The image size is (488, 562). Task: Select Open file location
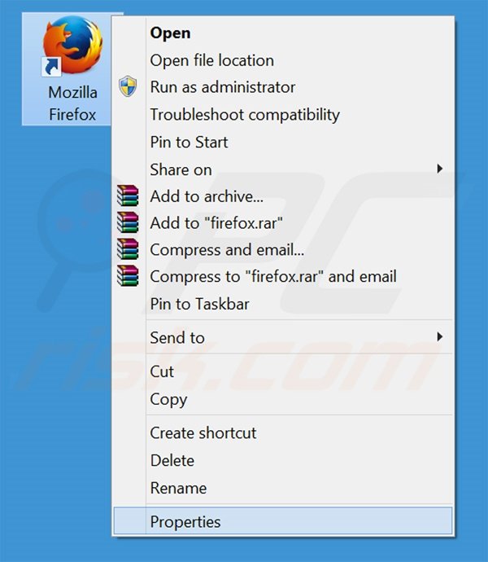click(283, 60)
